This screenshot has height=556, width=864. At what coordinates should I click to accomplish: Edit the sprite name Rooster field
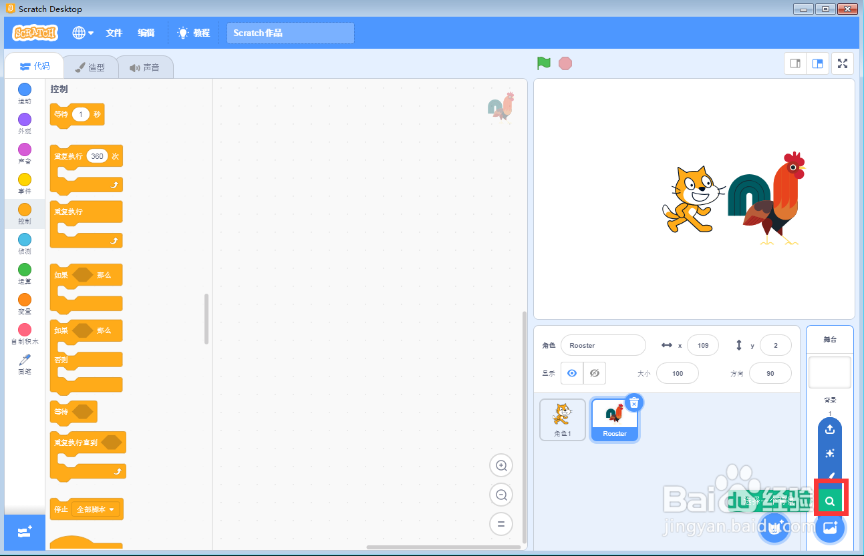pos(603,346)
